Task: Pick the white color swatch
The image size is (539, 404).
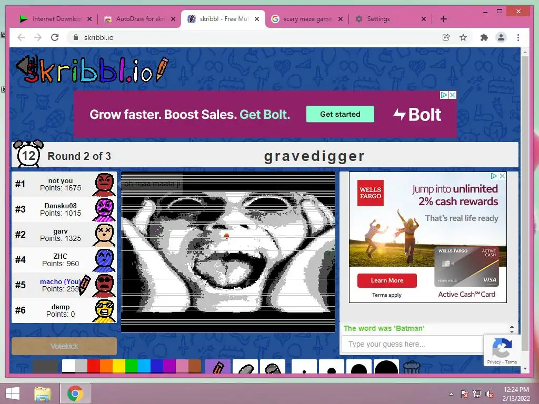Action: point(68,366)
